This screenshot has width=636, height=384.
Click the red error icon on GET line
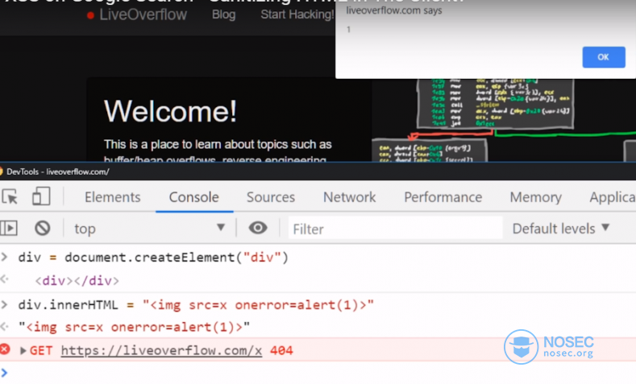[5, 349]
